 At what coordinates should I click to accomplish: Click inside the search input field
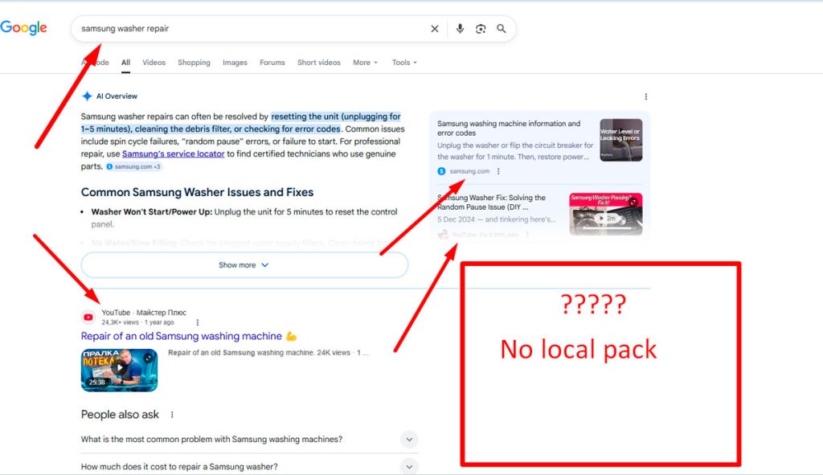[x=241, y=29]
